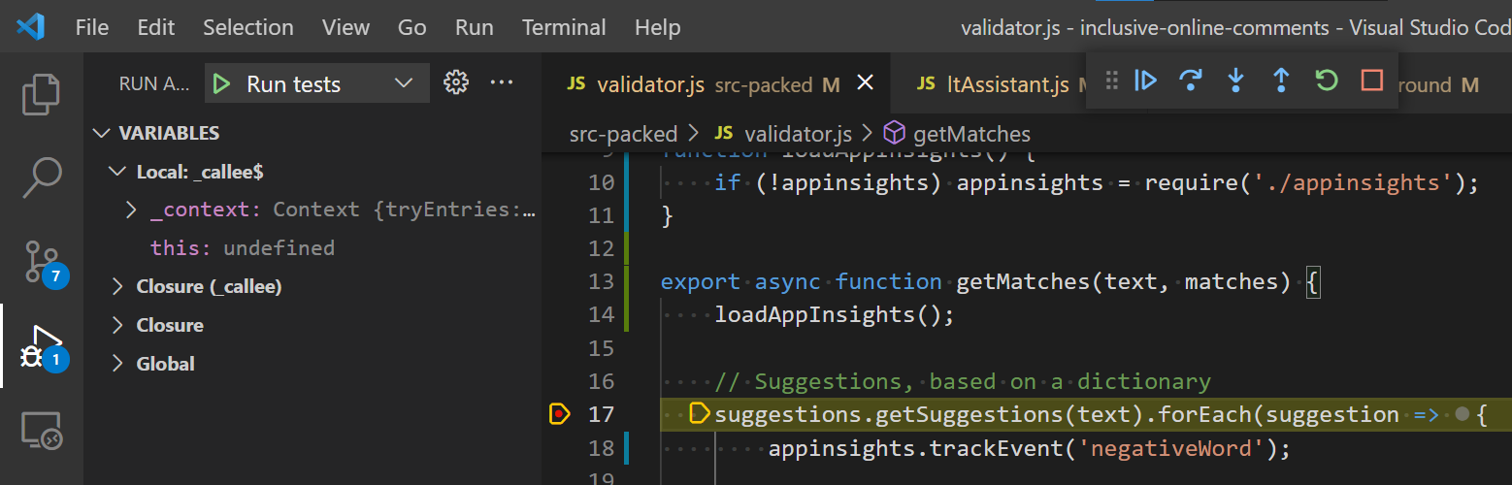Click getMatches symbol in breadcrumb
The width and height of the screenshot is (1512, 485).
pos(971,133)
